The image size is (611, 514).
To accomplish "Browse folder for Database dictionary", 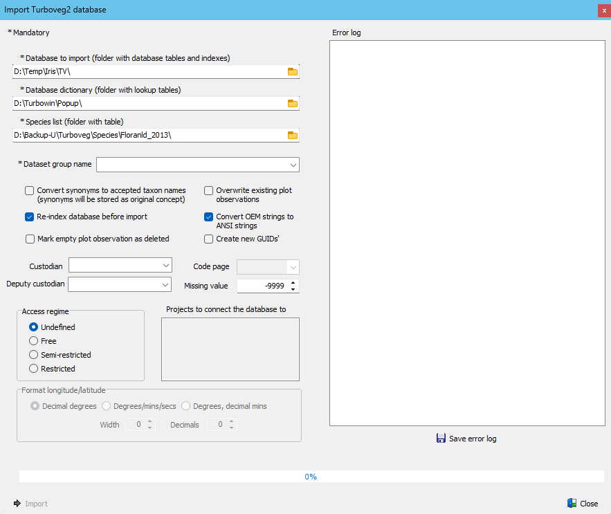I will click(x=292, y=104).
